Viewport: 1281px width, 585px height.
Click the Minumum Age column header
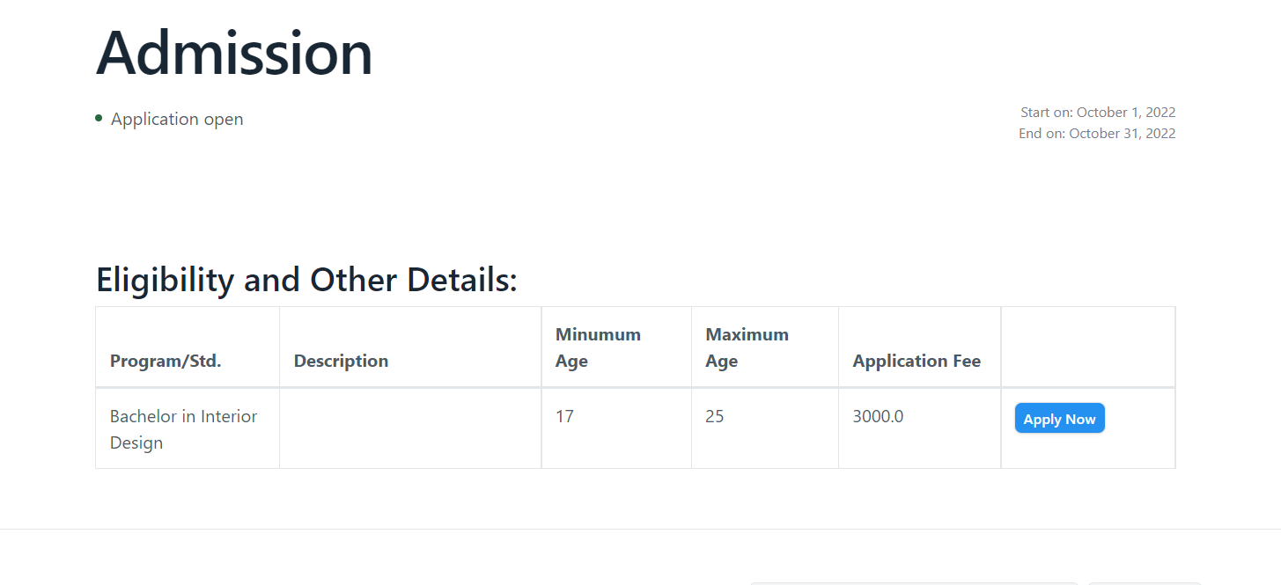pyautogui.click(x=598, y=347)
